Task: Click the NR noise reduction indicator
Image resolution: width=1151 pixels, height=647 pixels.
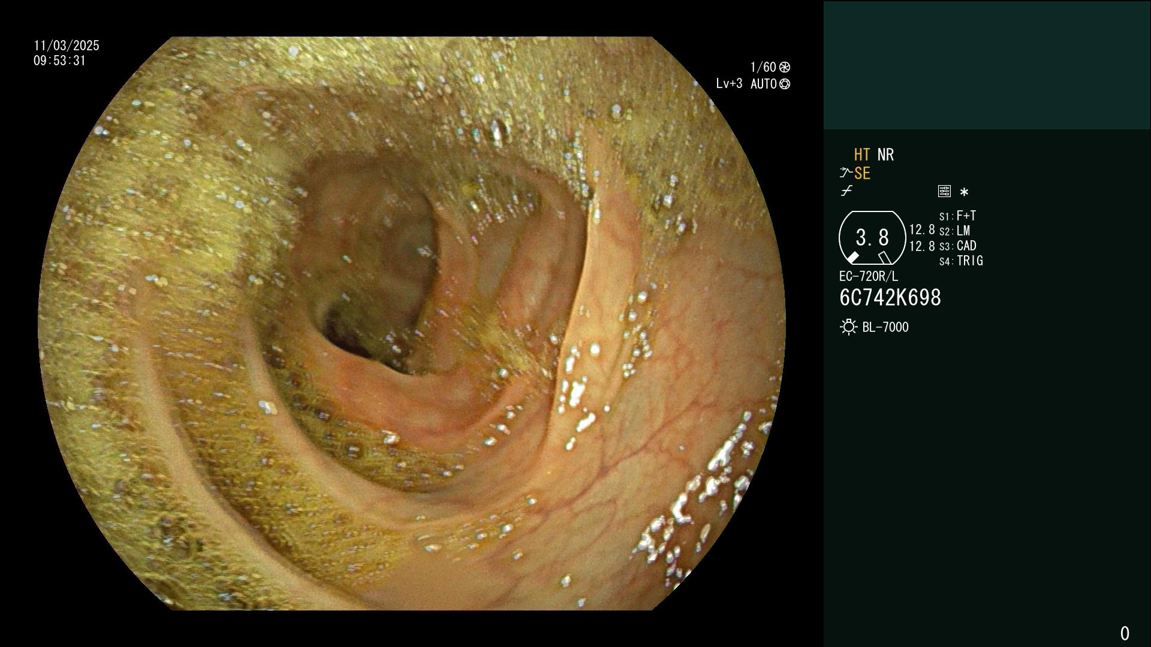Action: [x=885, y=155]
